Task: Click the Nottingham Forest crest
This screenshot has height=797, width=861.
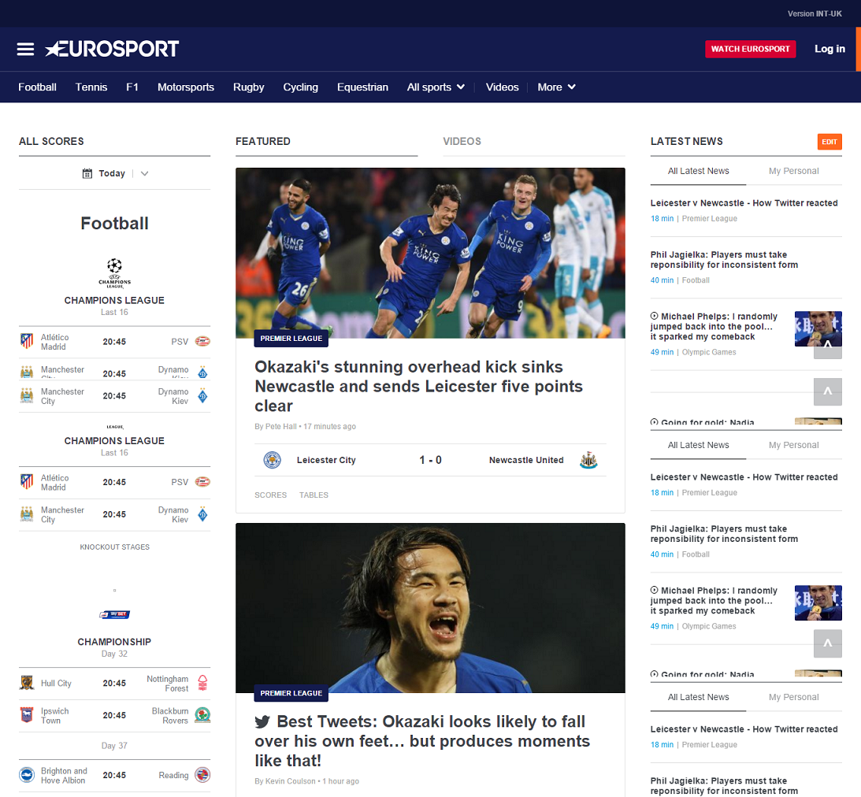Action: pos(202,683)
